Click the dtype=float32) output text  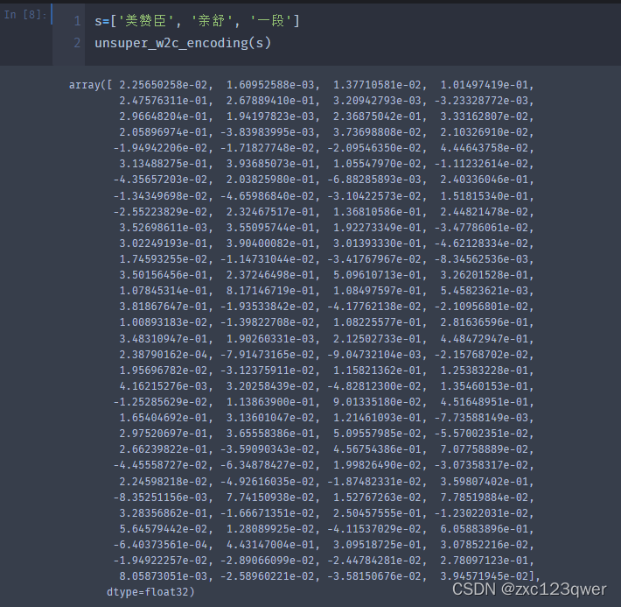[x=150, y=592]
